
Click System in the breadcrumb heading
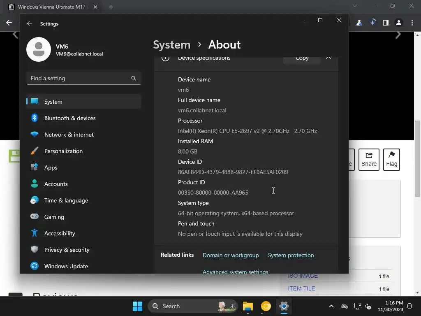pos(171,45)
